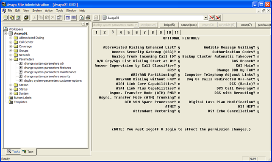
Task: Click the terminal emulation computer icon in the toolbar
Action: point(18,17)
